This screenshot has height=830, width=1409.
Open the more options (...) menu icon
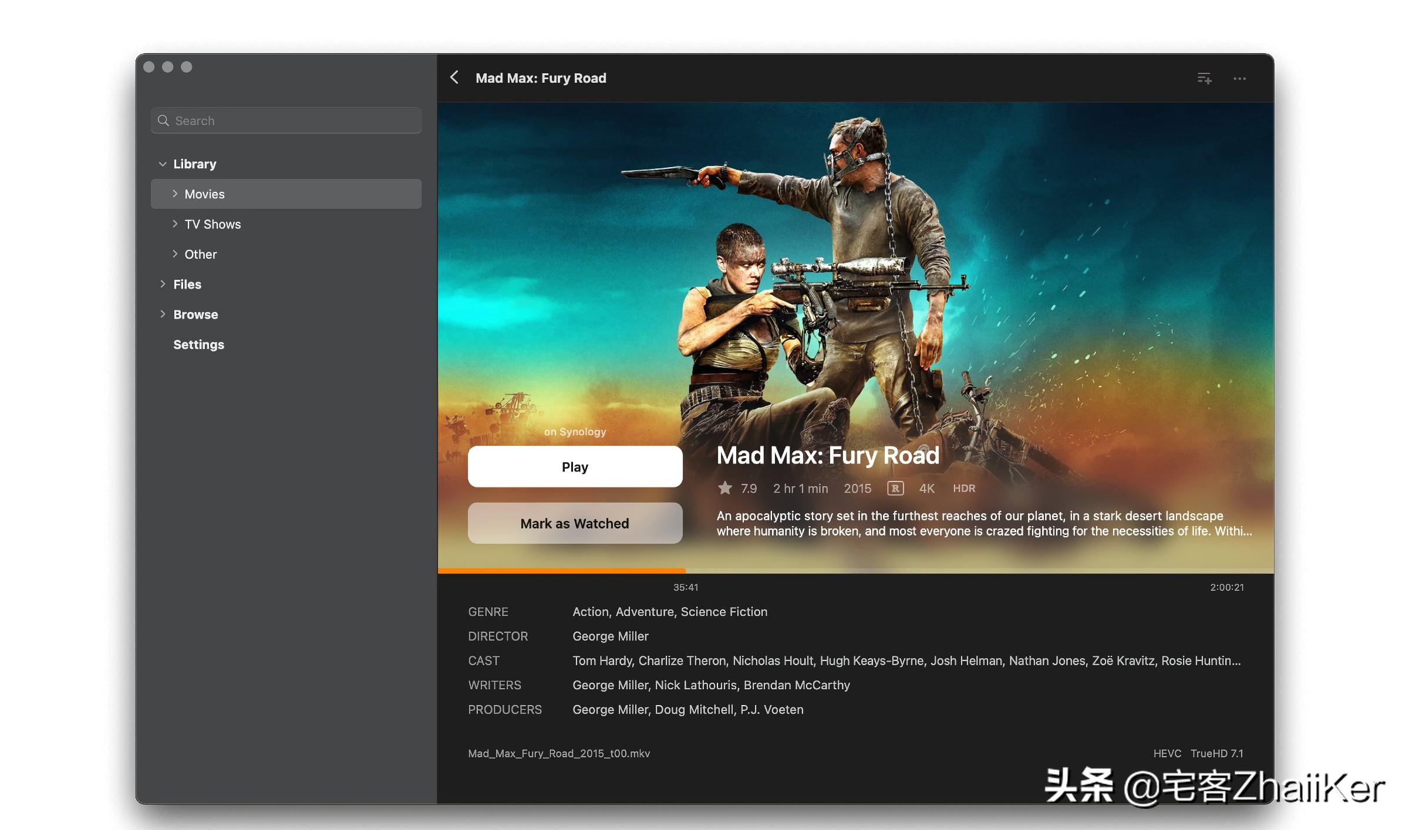pyautogui.click(x=1240, y=78)
